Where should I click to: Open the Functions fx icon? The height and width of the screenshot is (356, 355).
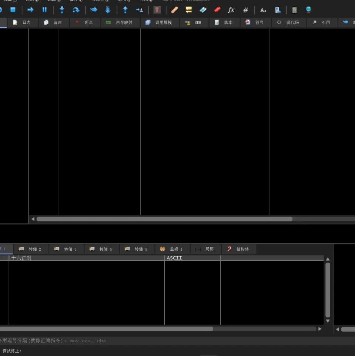[x=231, y=10]
